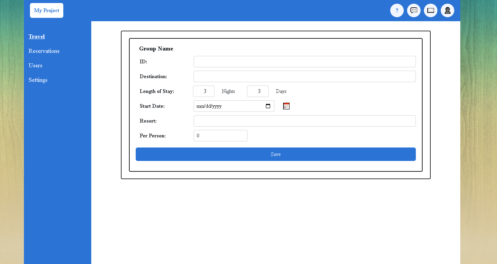497x264 pixels.
Task: Open the chat bubble icon
Action: (414, 10)
